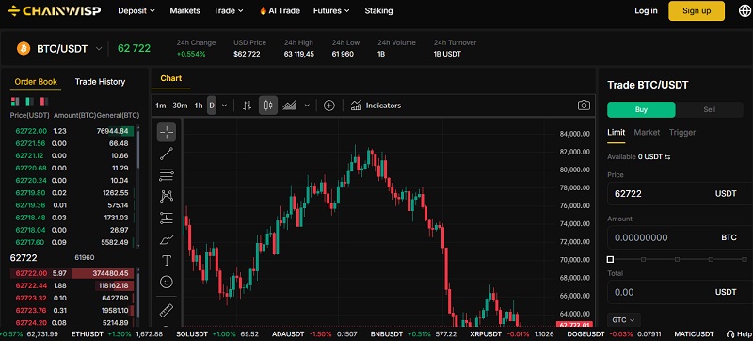Click the ETHUSDT ticker
The width and height of the screenshot is (753, 341).
pyautogui.click(x=117, y=333)
